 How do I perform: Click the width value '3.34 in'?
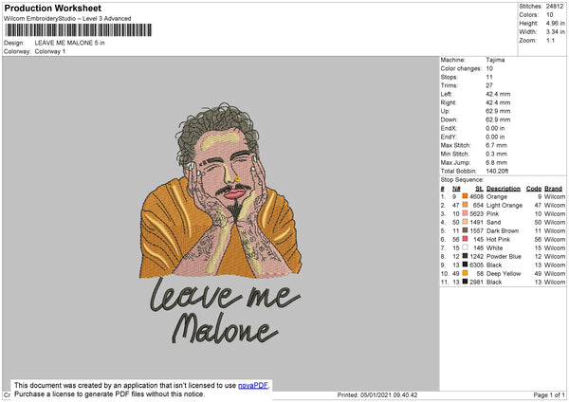pyautogui.click(x=555, y=32)
